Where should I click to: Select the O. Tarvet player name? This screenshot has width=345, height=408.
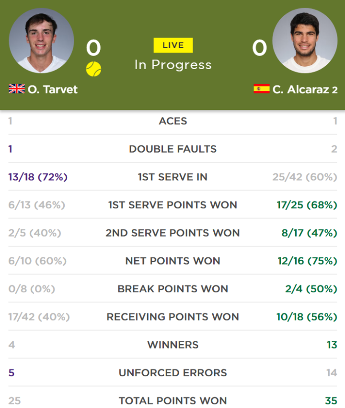(53, 89)
